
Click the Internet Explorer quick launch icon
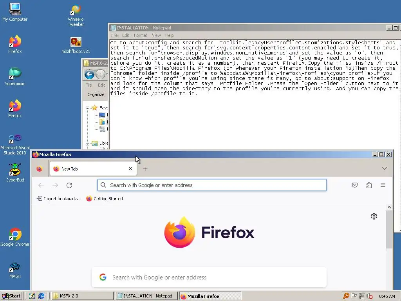tap(41, 296)
